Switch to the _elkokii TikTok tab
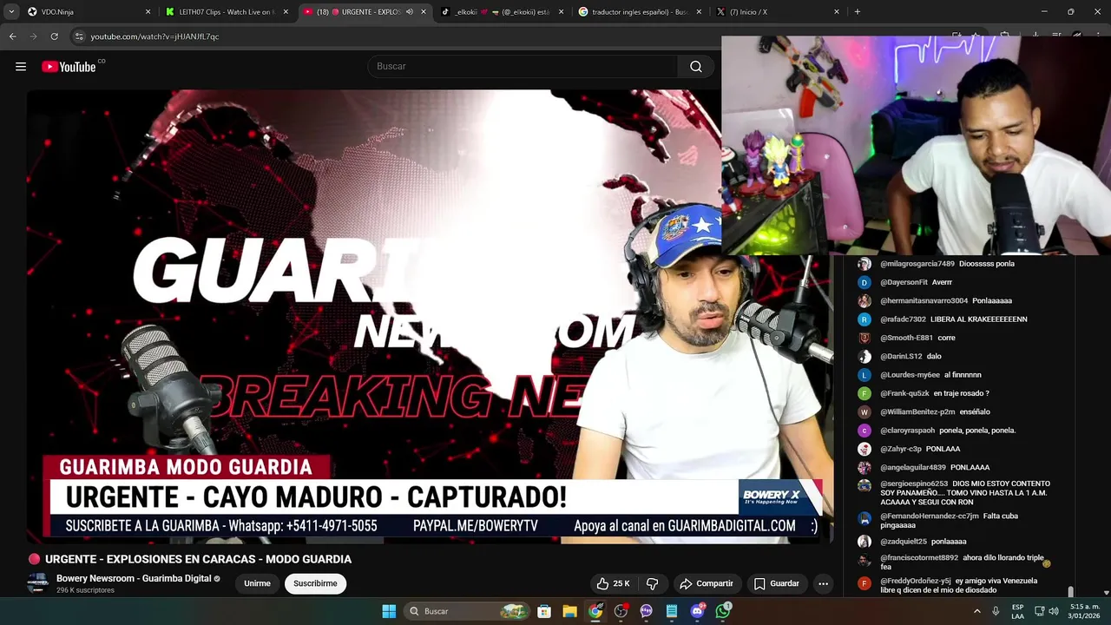The image size is (1111, 625). click(502, 12)
